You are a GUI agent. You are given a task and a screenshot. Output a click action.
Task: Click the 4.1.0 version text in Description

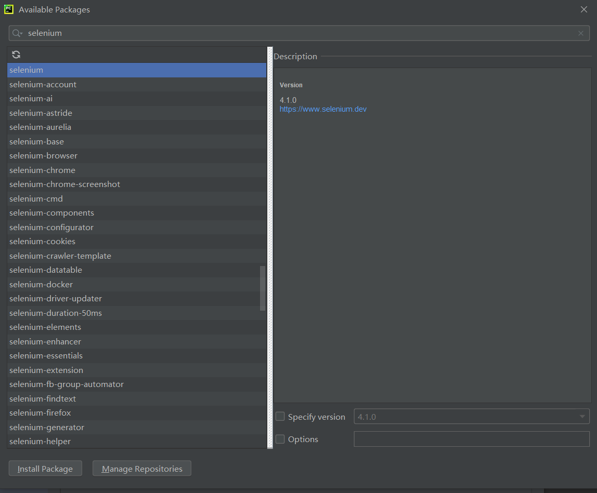click(x=288, y=100)
